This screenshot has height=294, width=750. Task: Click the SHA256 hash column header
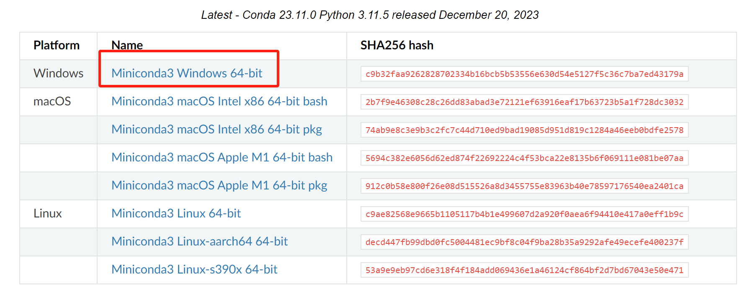point(397,45)
